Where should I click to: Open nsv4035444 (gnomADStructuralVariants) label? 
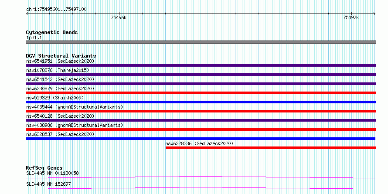pyautogui.click(x=75, y=107)
